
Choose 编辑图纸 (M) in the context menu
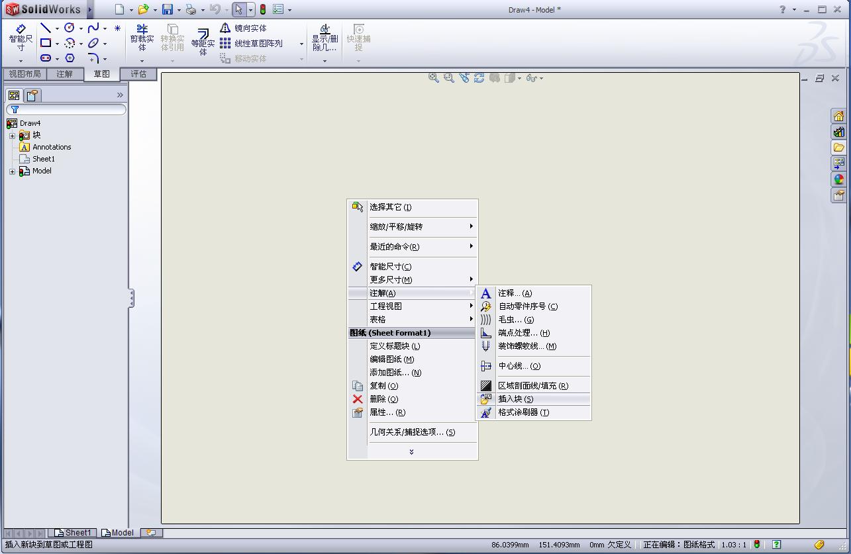pos(412,359)
